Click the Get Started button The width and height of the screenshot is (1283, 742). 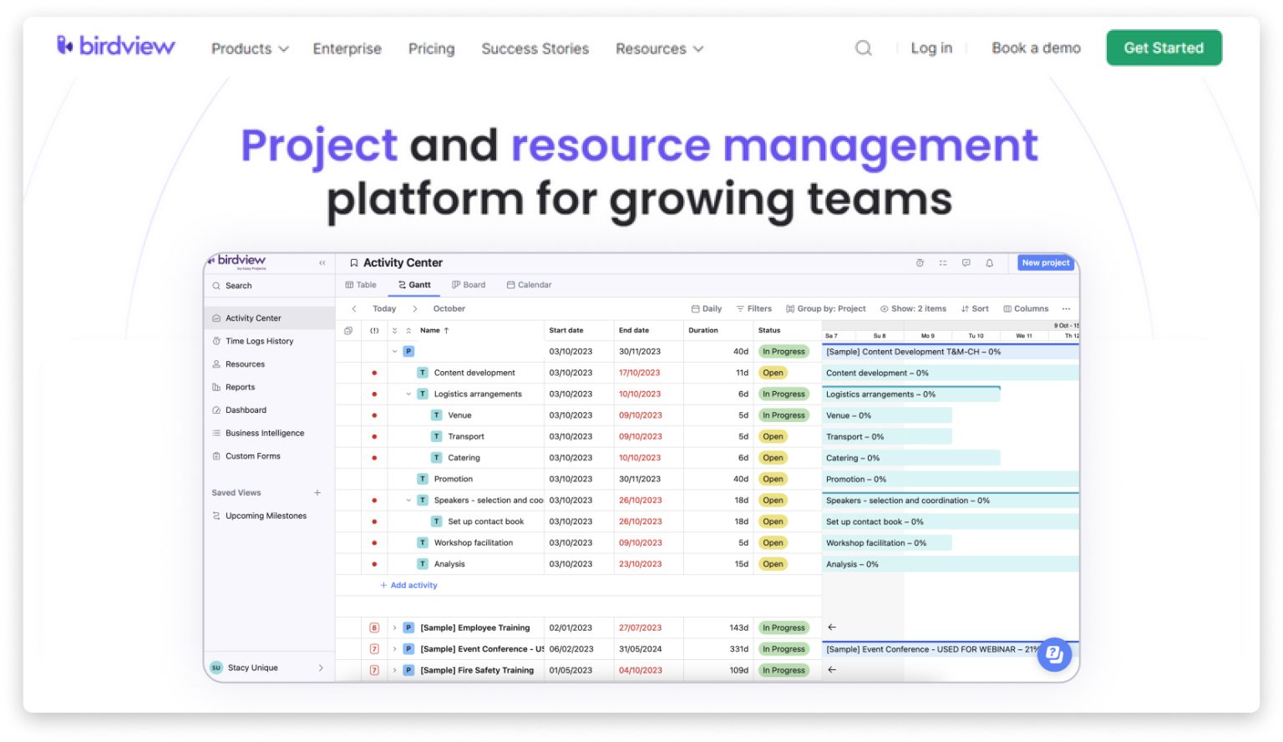coord(1164,48)
